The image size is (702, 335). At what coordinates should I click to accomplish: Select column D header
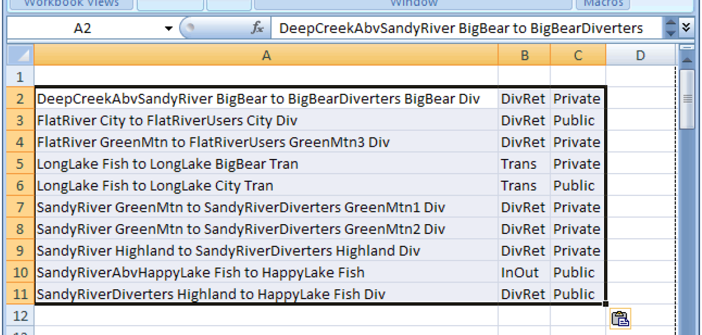click(x=640, y=55)
